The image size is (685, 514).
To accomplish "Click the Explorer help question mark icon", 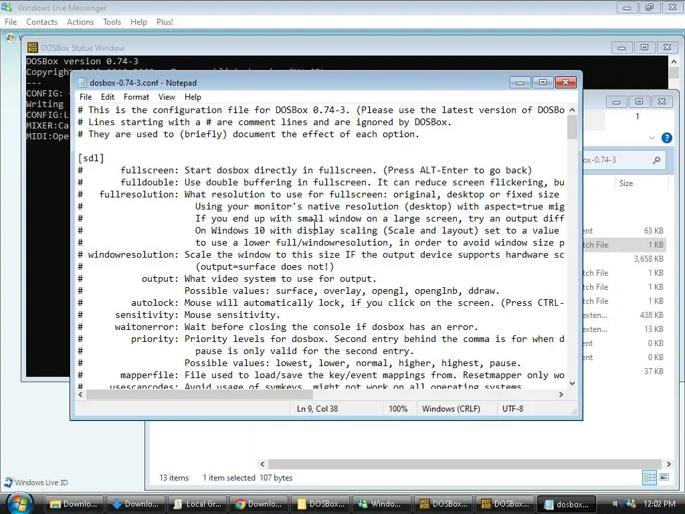I will [x=667, y=138].
